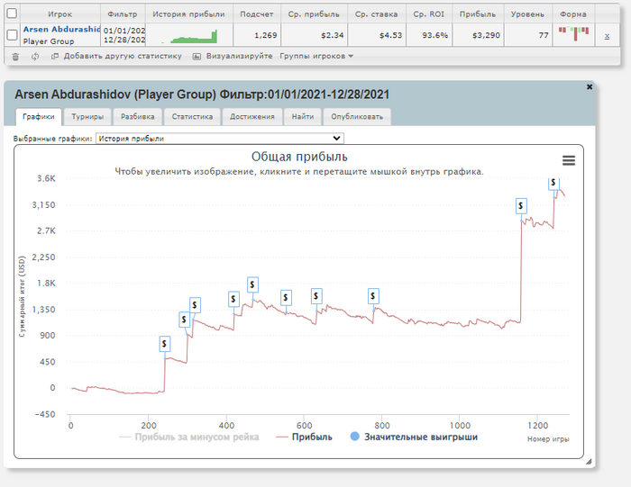Click the 'Player Group' label
Screen dimensions: 631x487
pyautogui.click(x=49, y=41)
